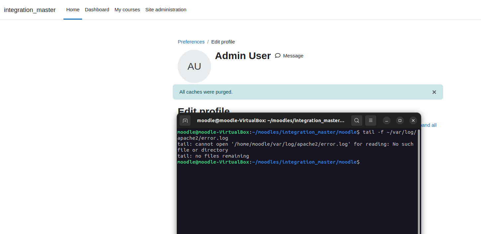Viewport: 481px width, 234px height.
Task: Click the AU user avatar
Action: click(194, 66)
